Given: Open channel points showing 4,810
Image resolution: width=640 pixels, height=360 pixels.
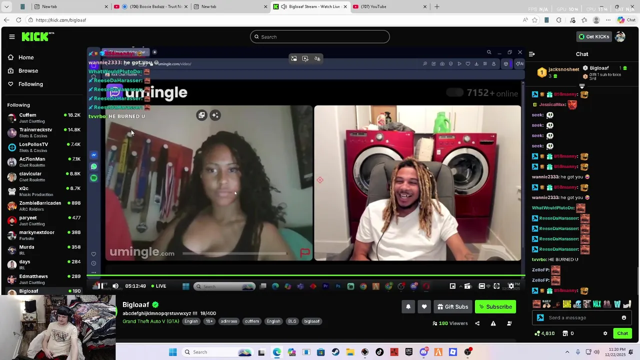Looking at the screenshot, I should point(544,333).
